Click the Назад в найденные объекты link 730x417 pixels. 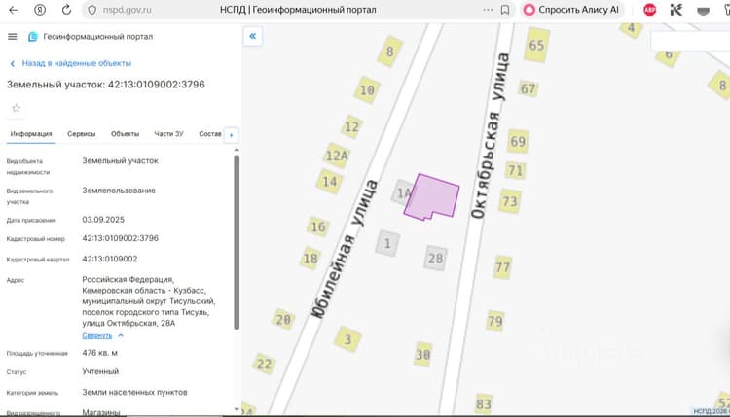pyautogui.click(x=76, y=63)
